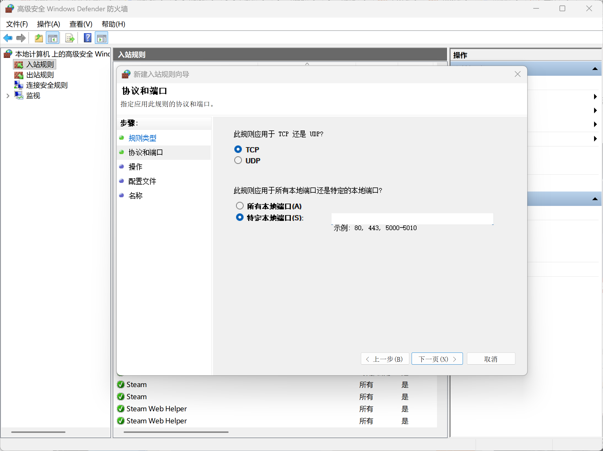Click the column sort arrow above rules list
603x451 pixels.
307,64
